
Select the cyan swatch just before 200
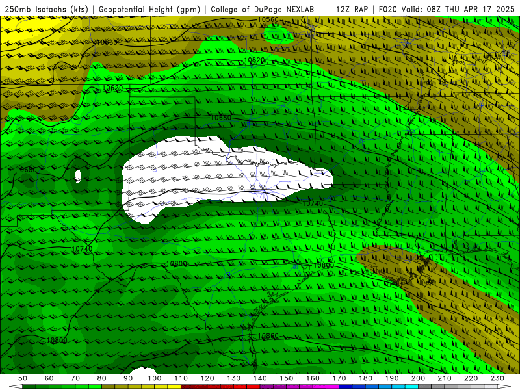[x=411, y=387]
